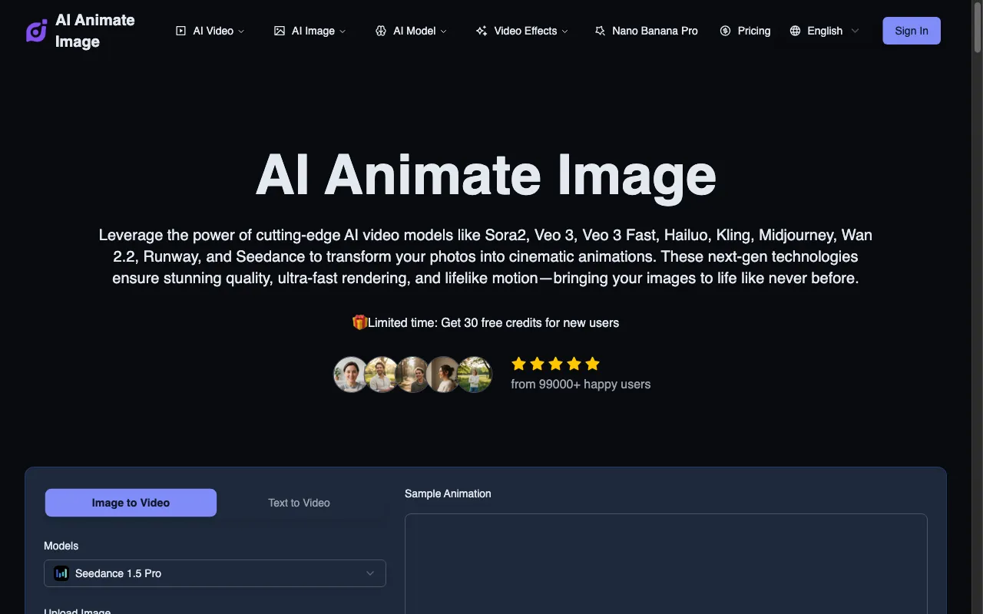Open the Video Effects menu
Image resolution: width=983 pixels, height=614 pixels.
coord(522,31)
